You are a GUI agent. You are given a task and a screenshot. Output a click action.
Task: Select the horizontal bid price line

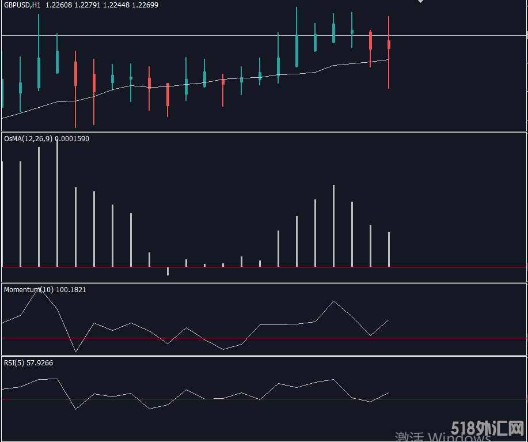click(461, 36)
